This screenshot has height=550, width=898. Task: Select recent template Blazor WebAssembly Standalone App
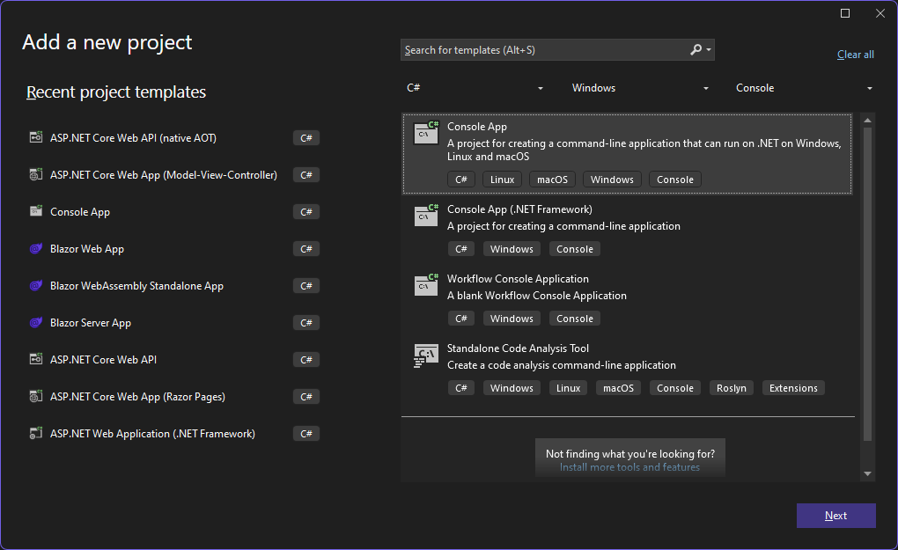pyautogui.click(x=136, y=286)
